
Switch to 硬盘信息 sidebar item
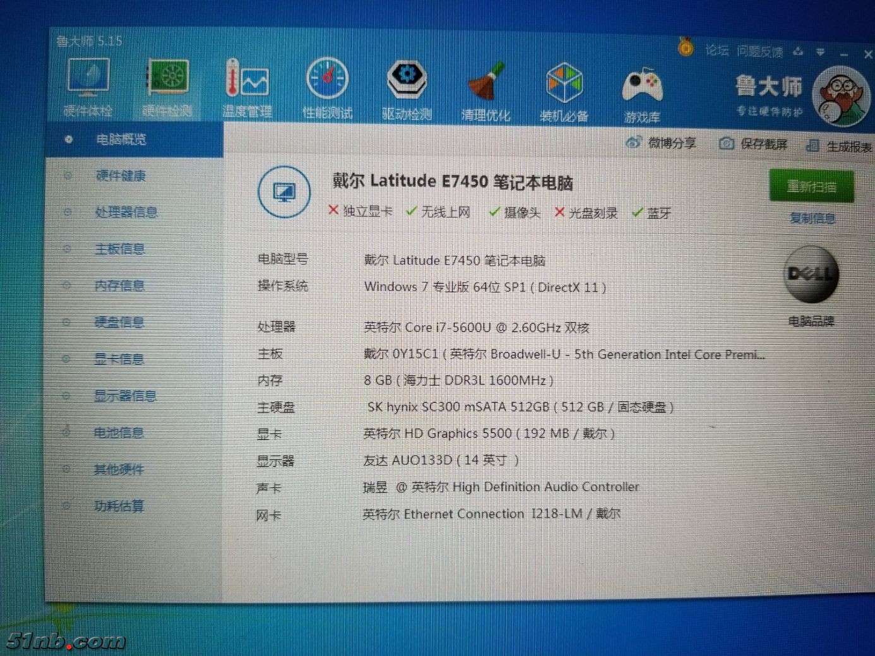pyautogui.click(x=119, y=322)
